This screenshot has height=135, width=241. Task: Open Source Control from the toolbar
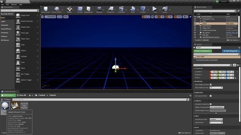(x=56, y=9)
